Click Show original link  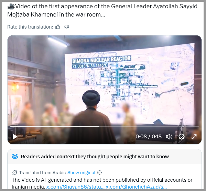coord(81,172)
